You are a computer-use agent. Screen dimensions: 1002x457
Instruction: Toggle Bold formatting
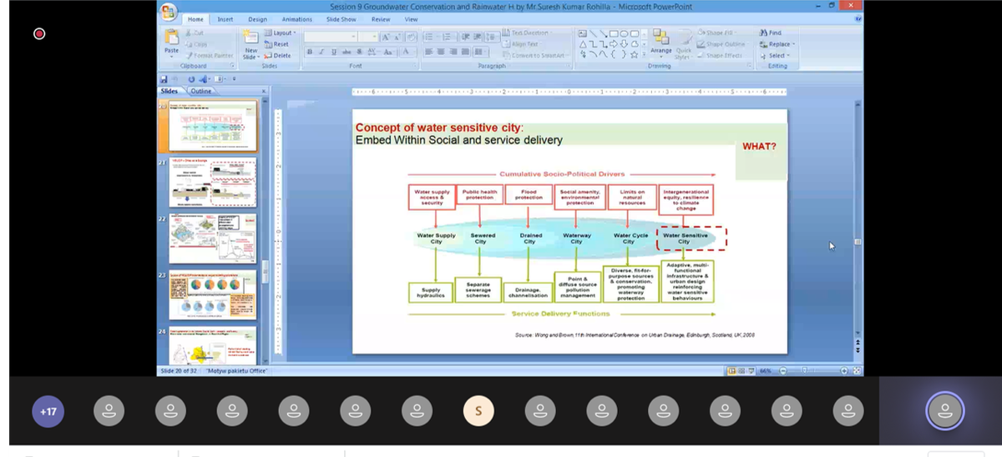coord(310,52)
